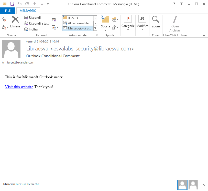Click the reply with meeting icon
The width and height of the screenshot is (208, 191).
(x=54, y=20)
